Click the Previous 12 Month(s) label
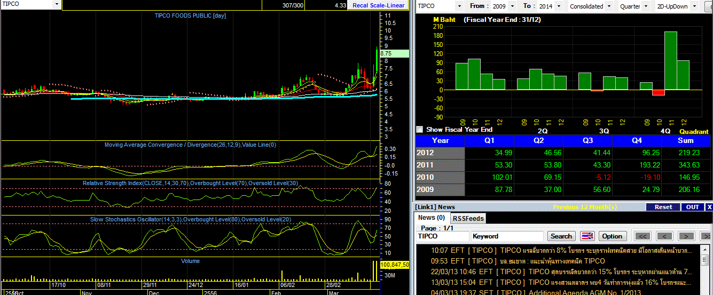This screenshot has height=295, width=713. point(585,207)
